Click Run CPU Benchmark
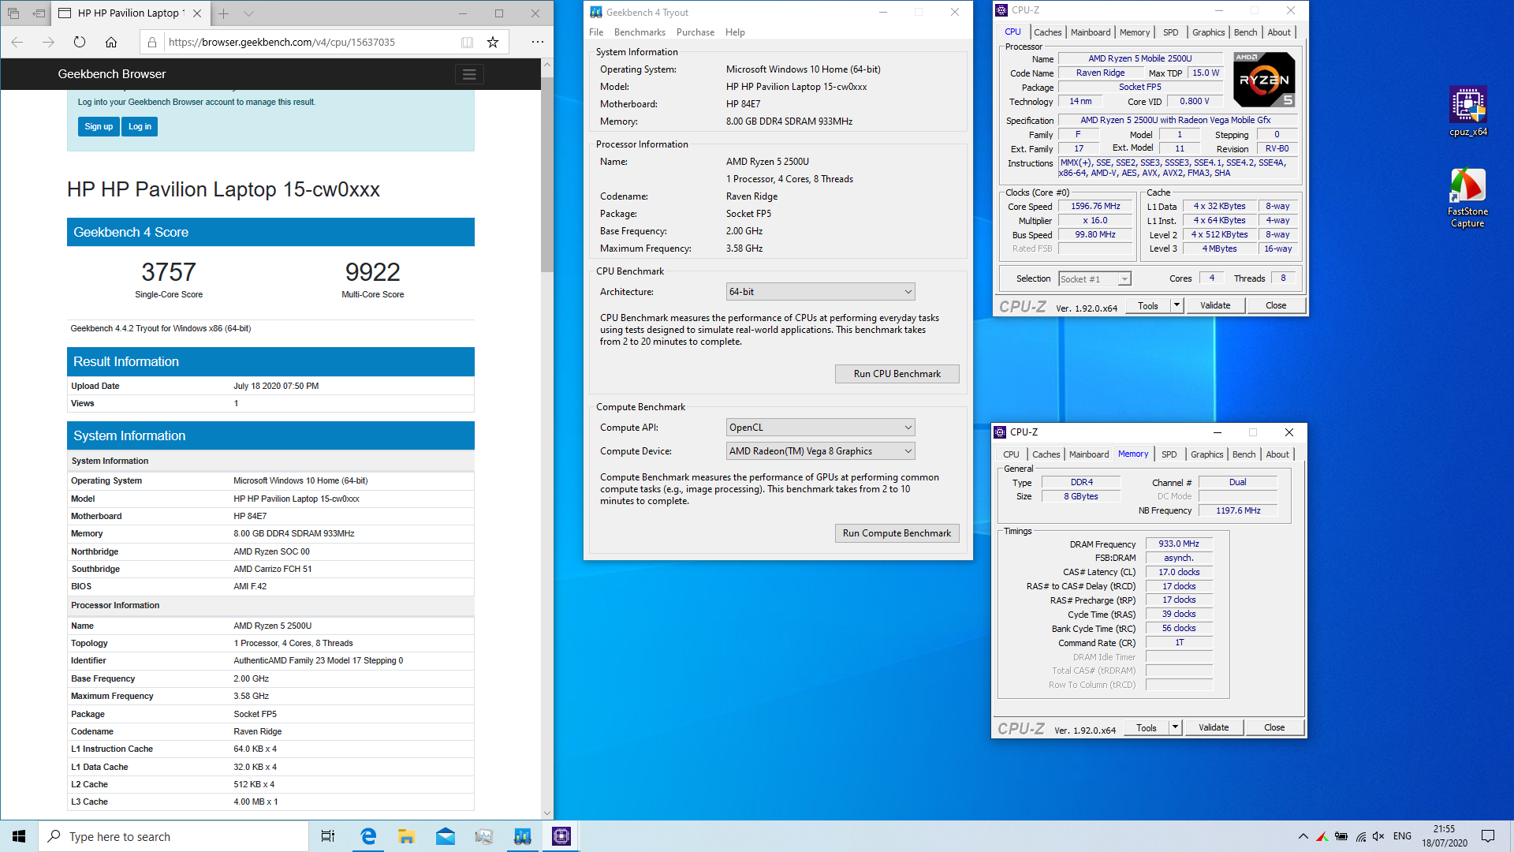This screenshot has width=1514, height=852. [x=897, y=374]
